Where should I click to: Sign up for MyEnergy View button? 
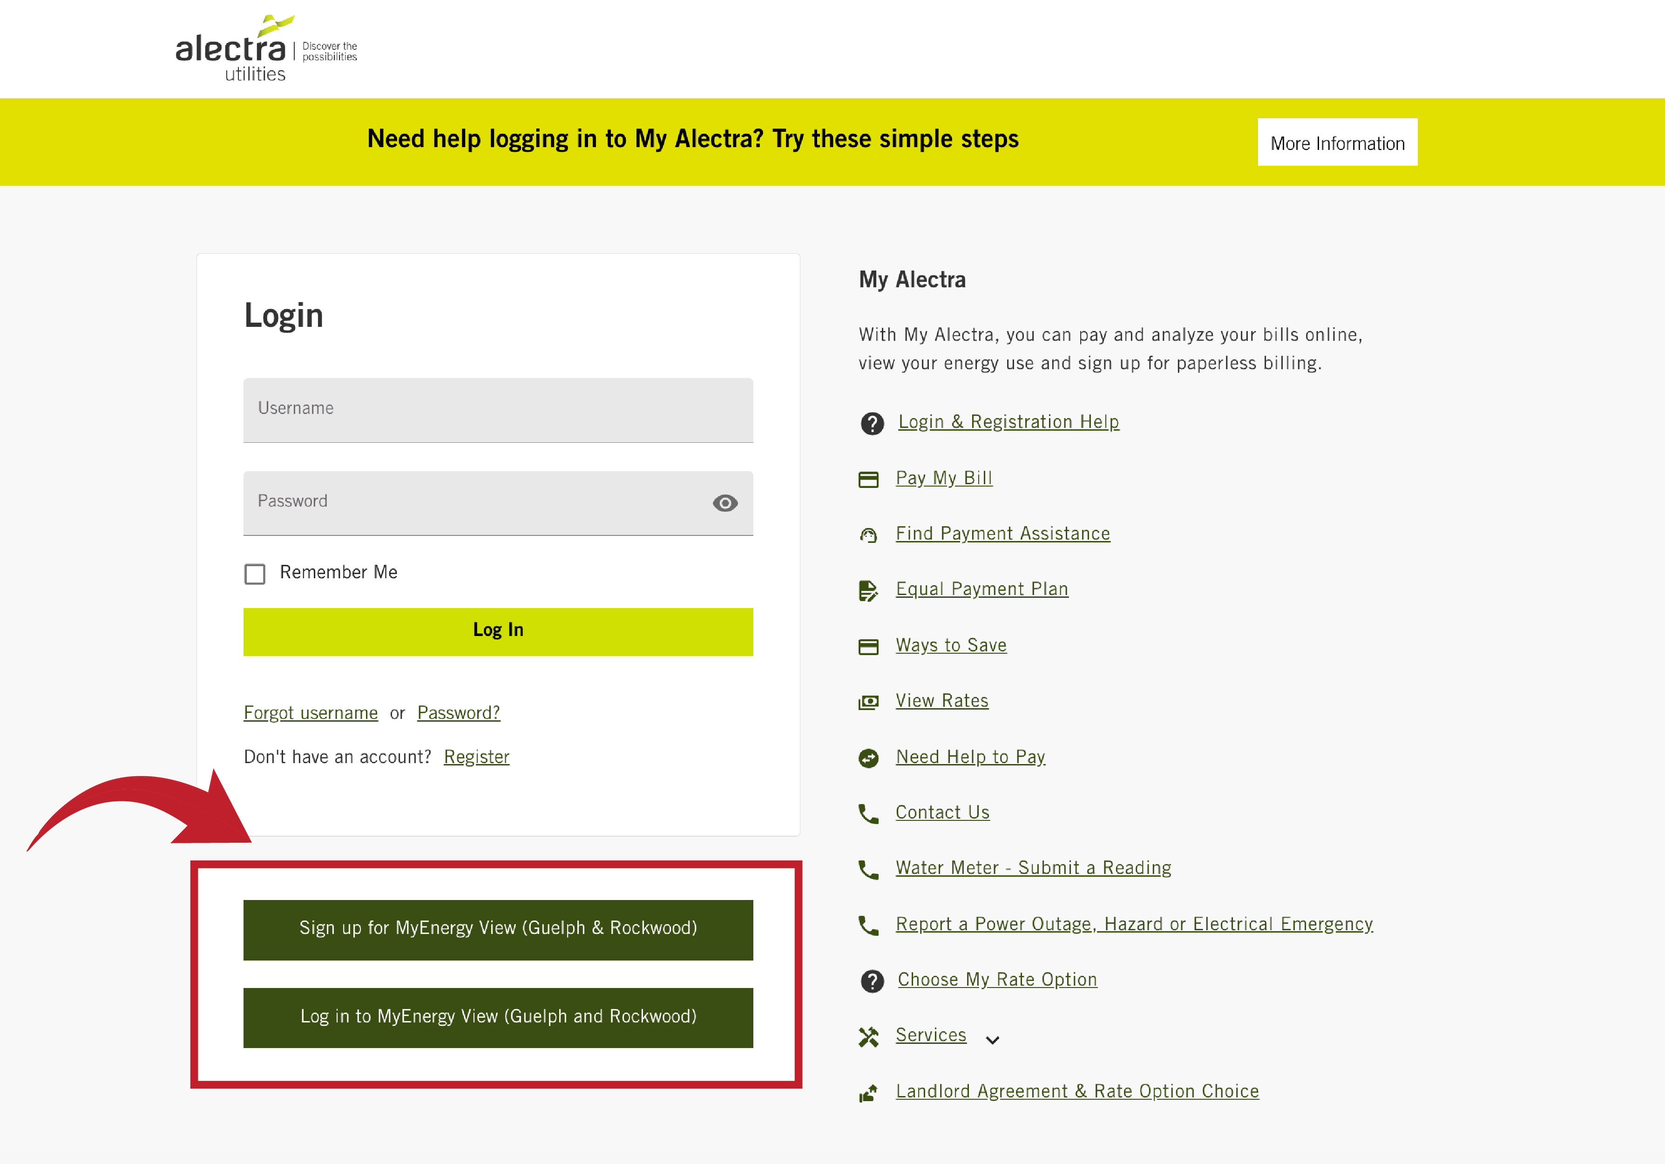[498, 930]
